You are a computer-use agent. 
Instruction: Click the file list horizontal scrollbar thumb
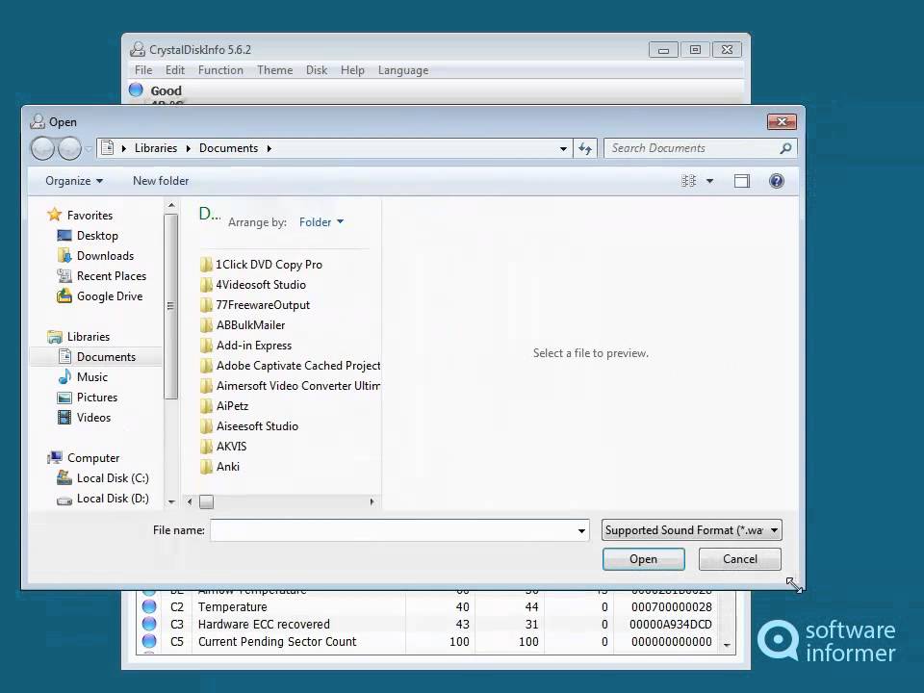pos(206,502)
